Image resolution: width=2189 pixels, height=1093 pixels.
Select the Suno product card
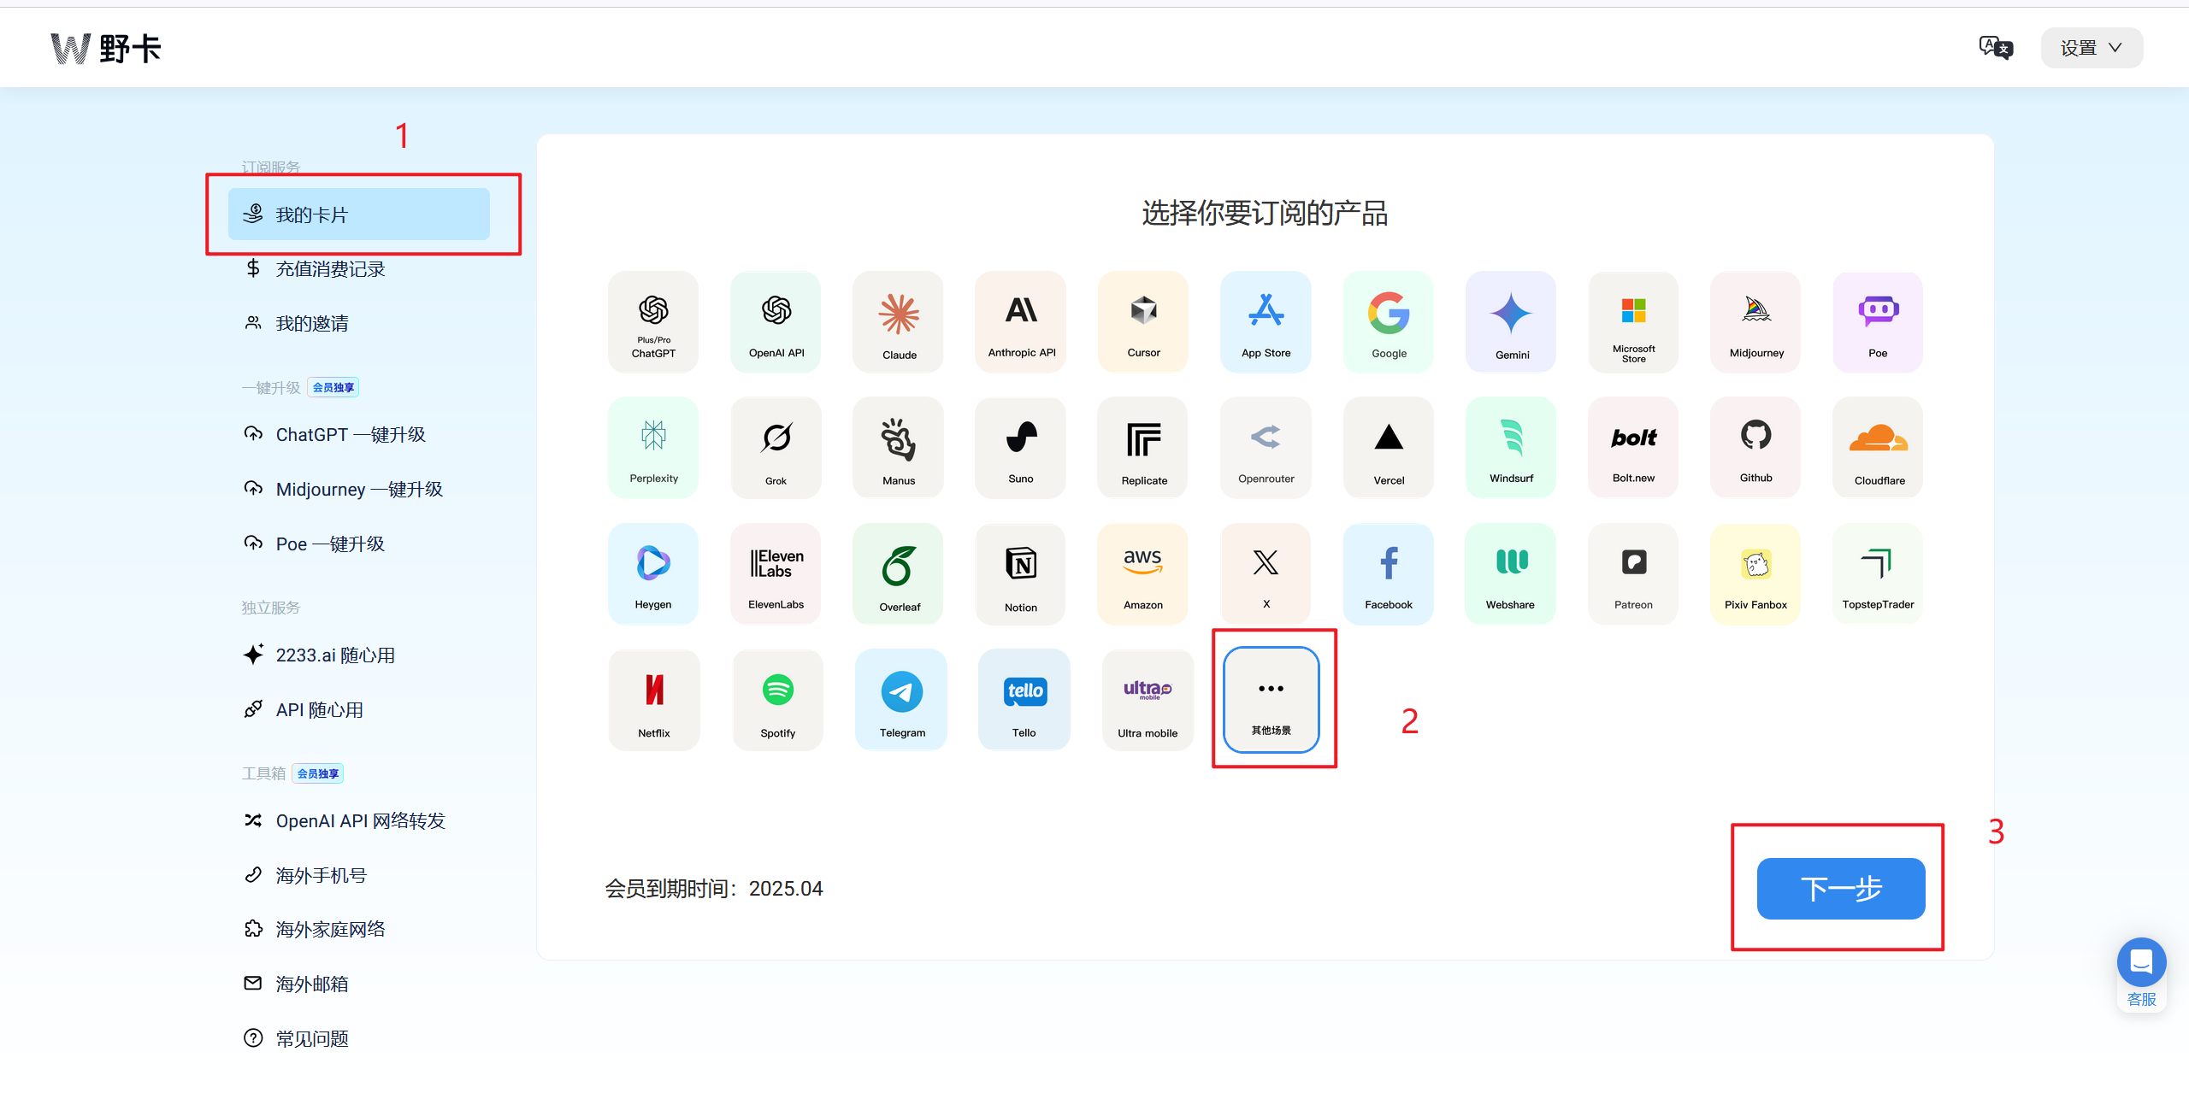pos(1021,448)
